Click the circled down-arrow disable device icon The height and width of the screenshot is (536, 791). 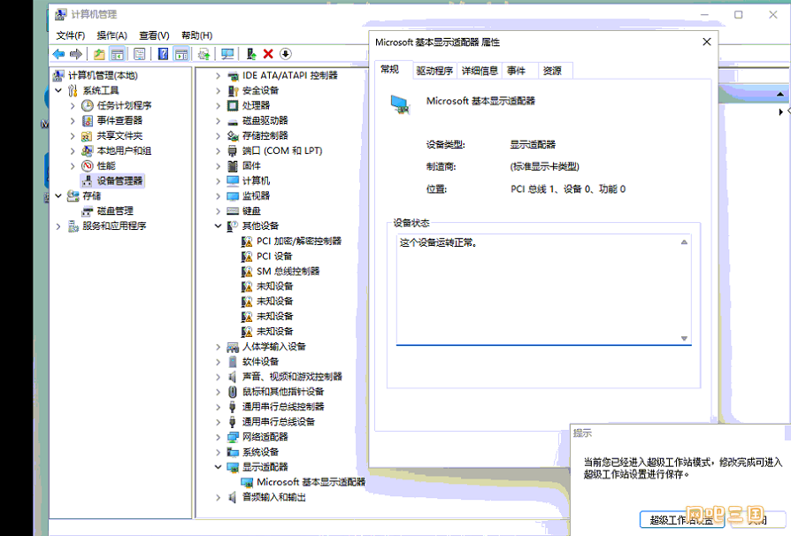[x=286, y=54]
